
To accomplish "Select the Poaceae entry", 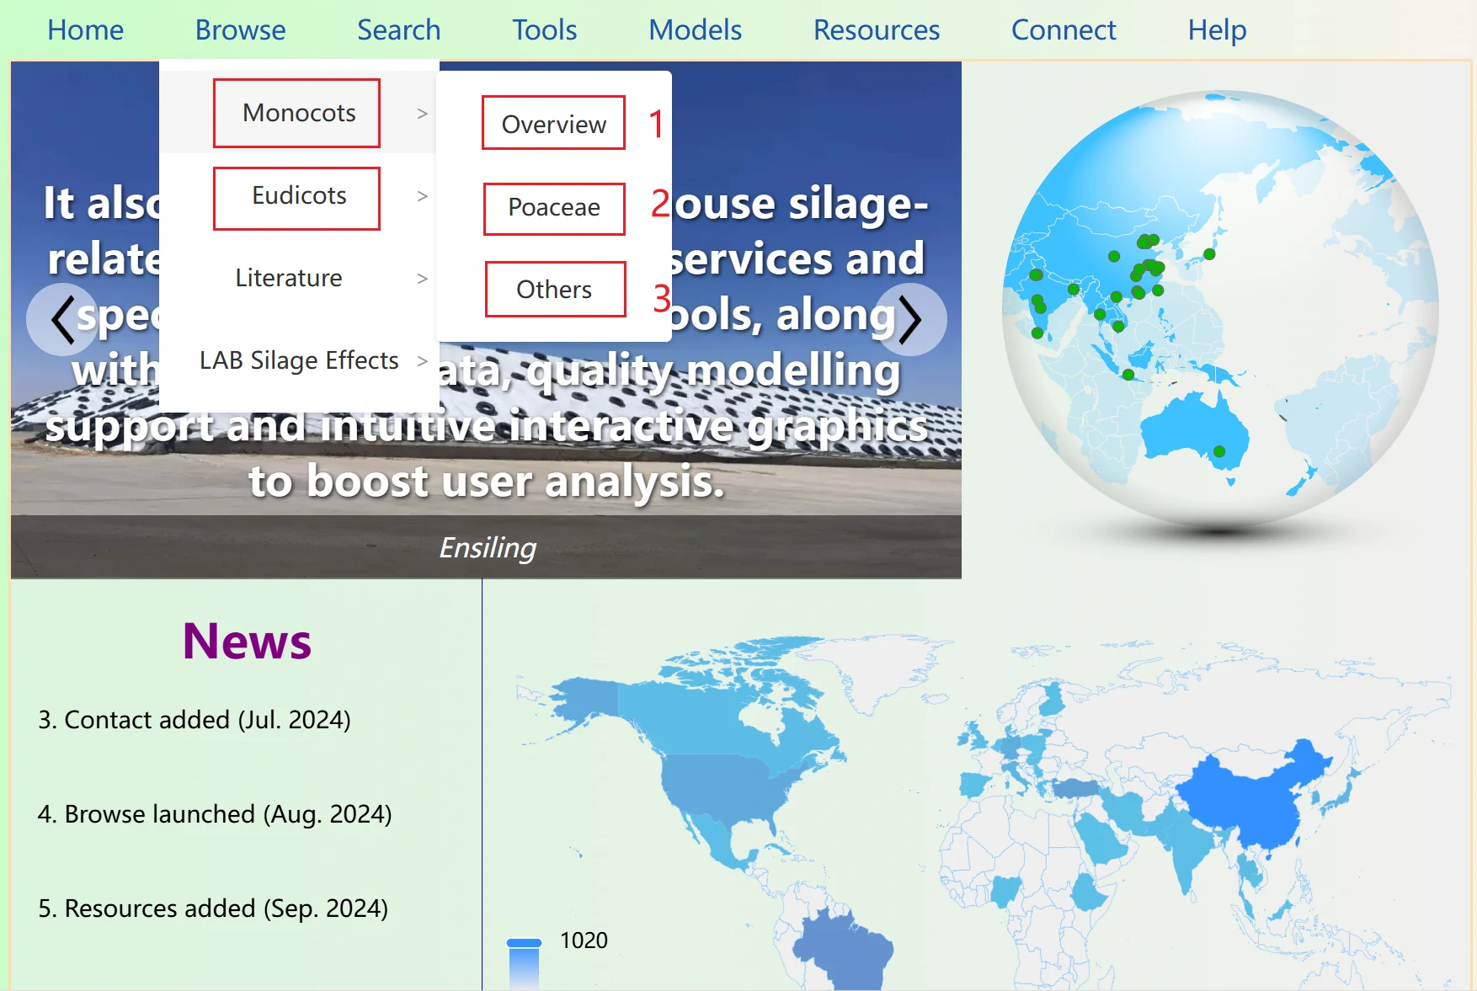I will (553, 207).
